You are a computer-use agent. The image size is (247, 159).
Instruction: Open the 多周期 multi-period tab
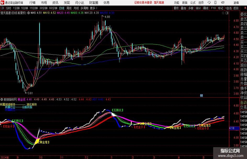click(x=84, y=8)
